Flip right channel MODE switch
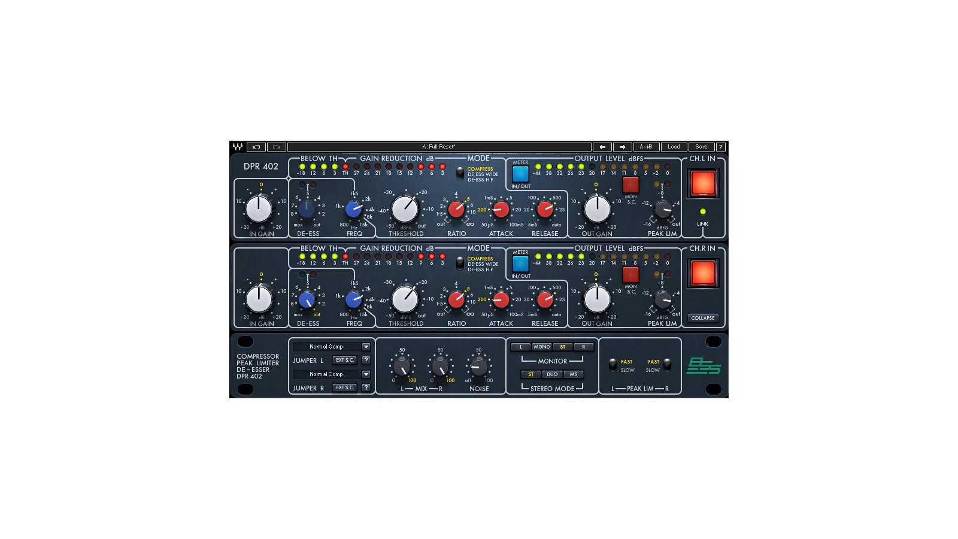Viewport: 958px width, 539px height. [x=460, y=264]
